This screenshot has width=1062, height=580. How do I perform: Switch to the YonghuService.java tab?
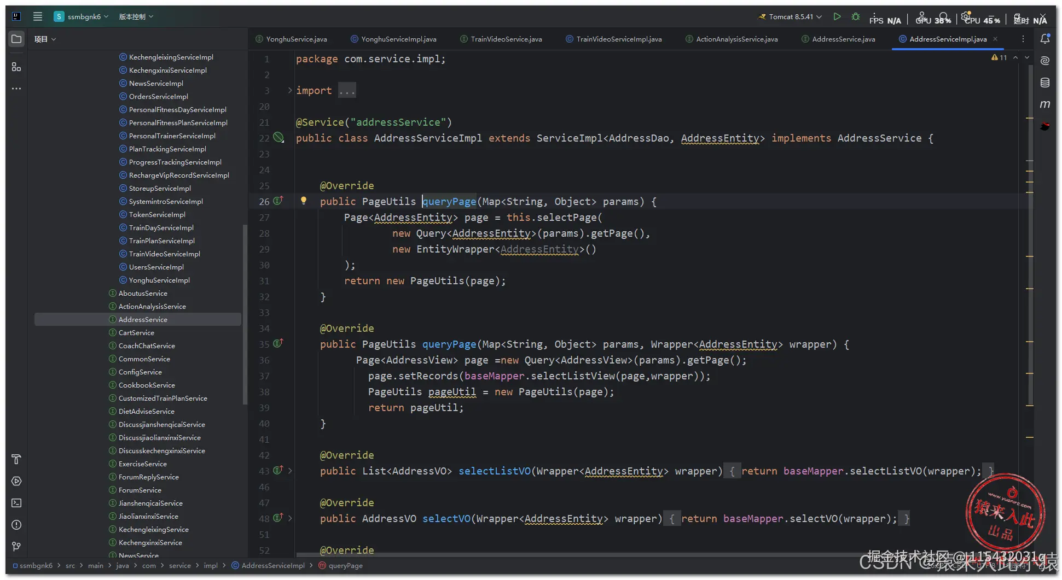291,39
